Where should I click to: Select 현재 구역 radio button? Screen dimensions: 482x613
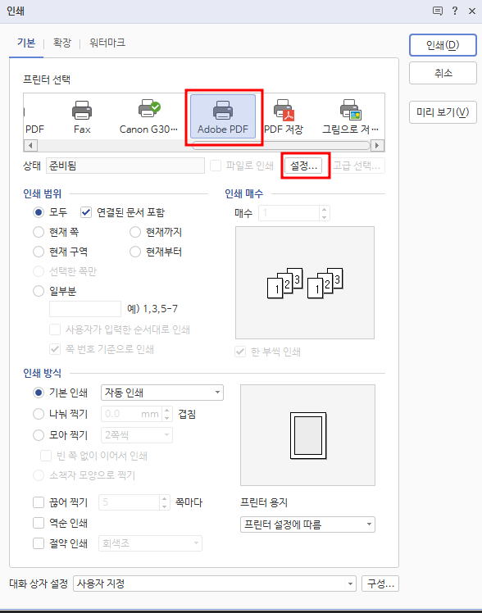pyautogui.click(x=39, y=252)
